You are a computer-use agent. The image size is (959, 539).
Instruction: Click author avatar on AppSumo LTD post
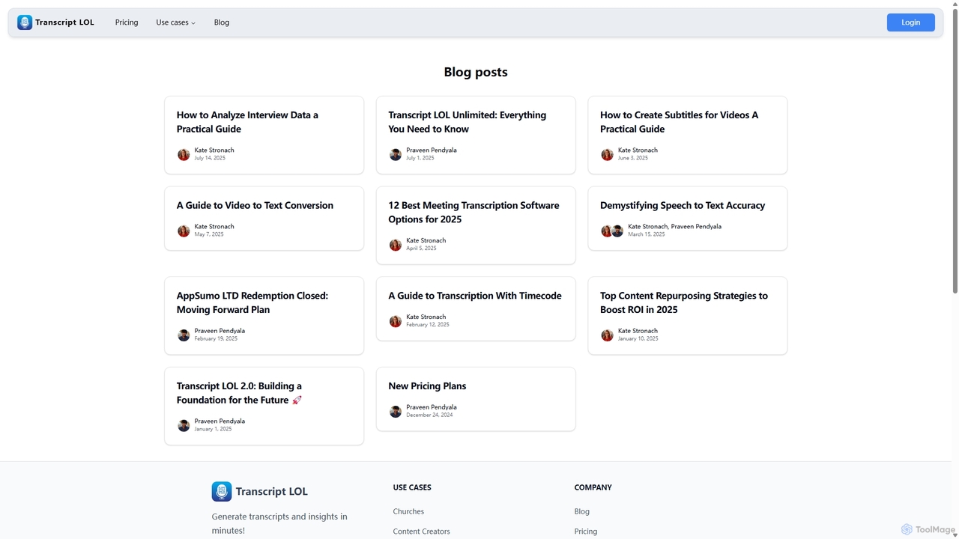(x=184, y=335)
